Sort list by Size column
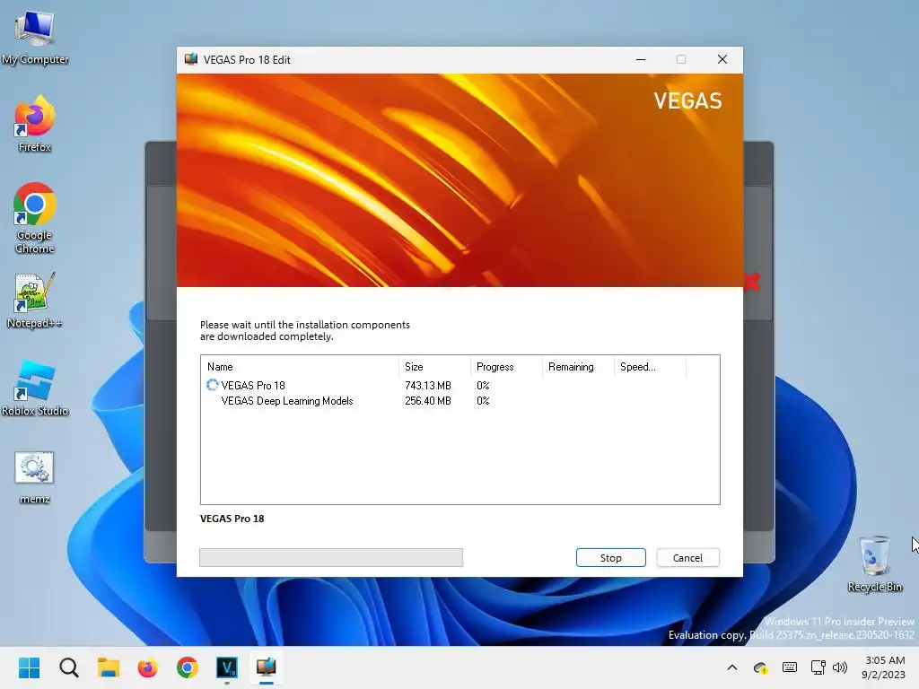The width and height of the screenshot is (919, 689). [x=434, y=367]
